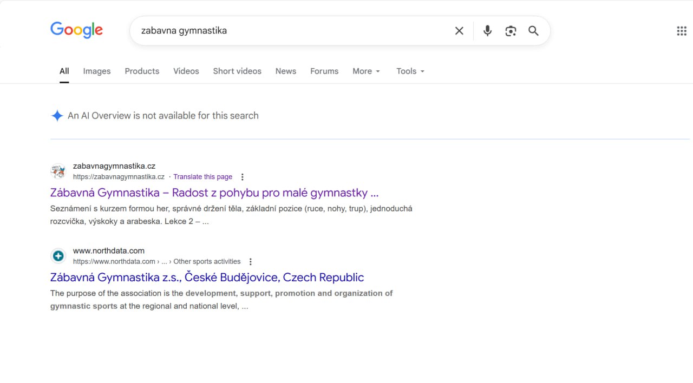Expand the Tools dropdown
Image resolution: width=693 pixels, height=383 pixels.
pos(410,71)
